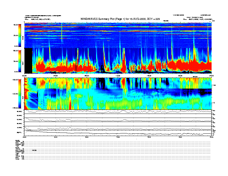The image size is (228, 176).
Task: Click the 16:00 label under RAD1 spectrogram
Action: tap(149, 76)
